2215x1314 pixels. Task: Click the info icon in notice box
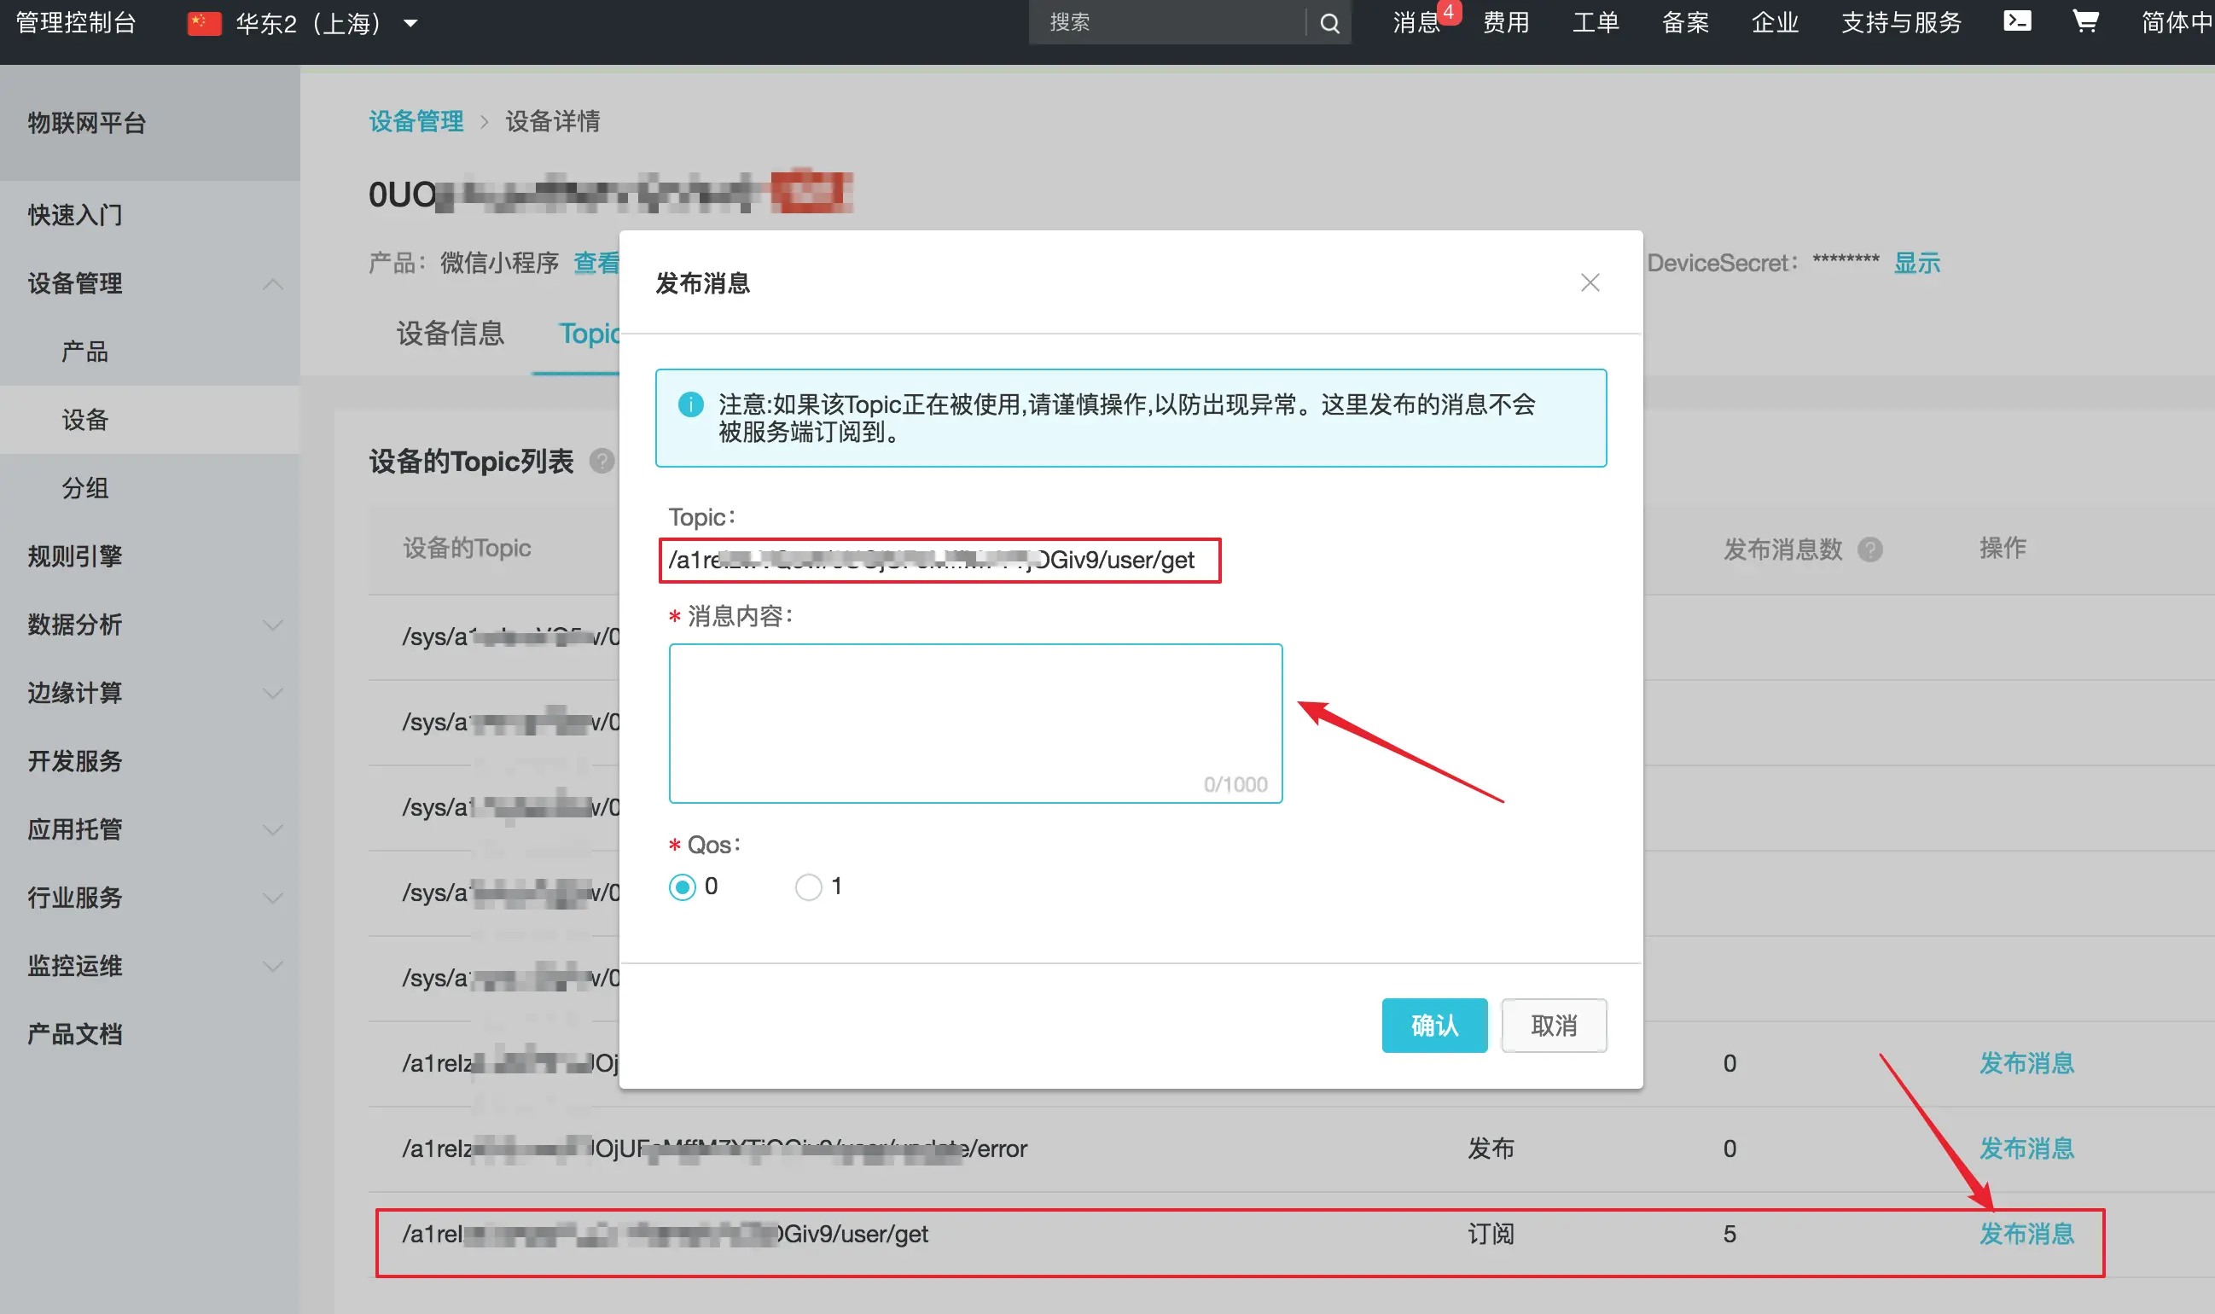[x=690, y=404]
